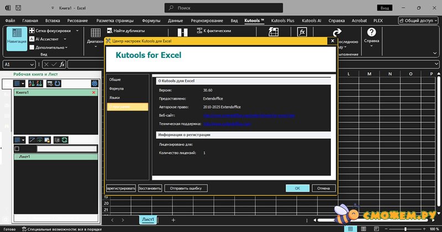Click the Найти дубликаты icon
The height and width of the screenshot is (232, 442).
tap(110, 31)
